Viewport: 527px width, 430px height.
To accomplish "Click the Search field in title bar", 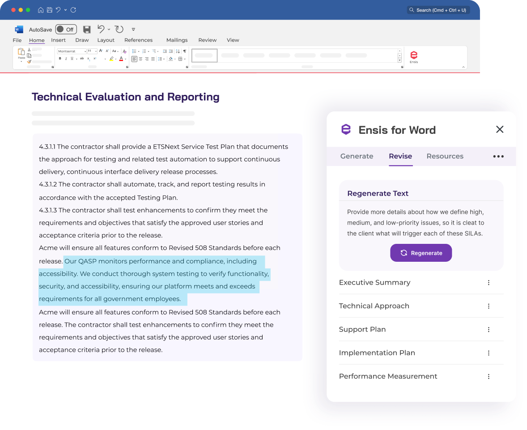I will coord(438,10).
